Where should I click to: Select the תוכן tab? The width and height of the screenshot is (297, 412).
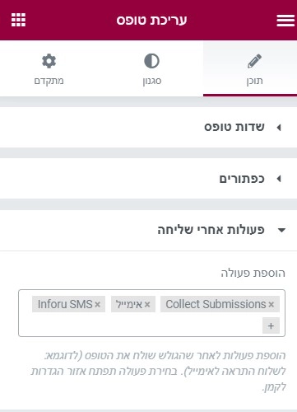pyautogui.click(x=250, y=68)
